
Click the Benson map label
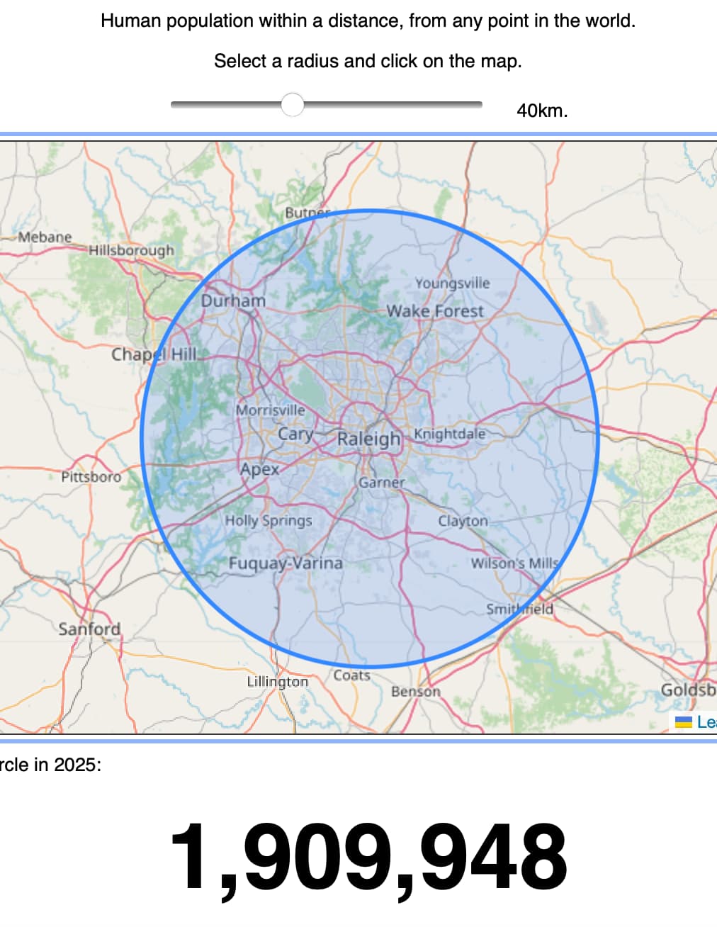click(x=416, y=691)
